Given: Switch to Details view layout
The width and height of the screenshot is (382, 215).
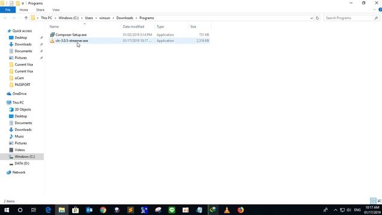Looking at the screenshot, I should tap(373, 201).
